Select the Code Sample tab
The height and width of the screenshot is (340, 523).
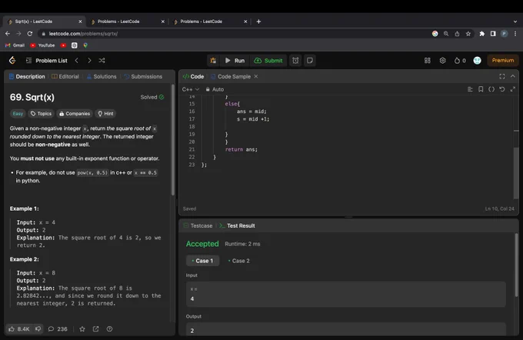pyautogui.click(x=231, y=76)
